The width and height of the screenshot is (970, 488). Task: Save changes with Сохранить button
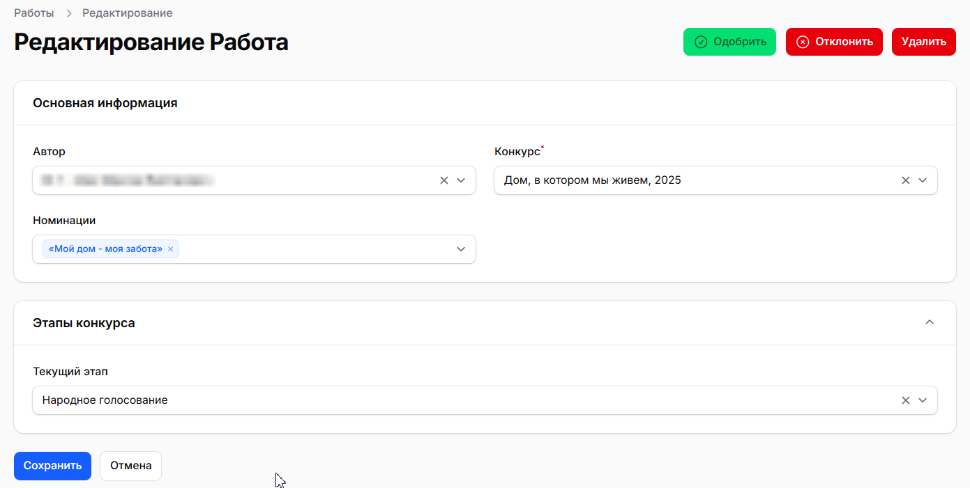pyautogui.click(x=52, y=466)
